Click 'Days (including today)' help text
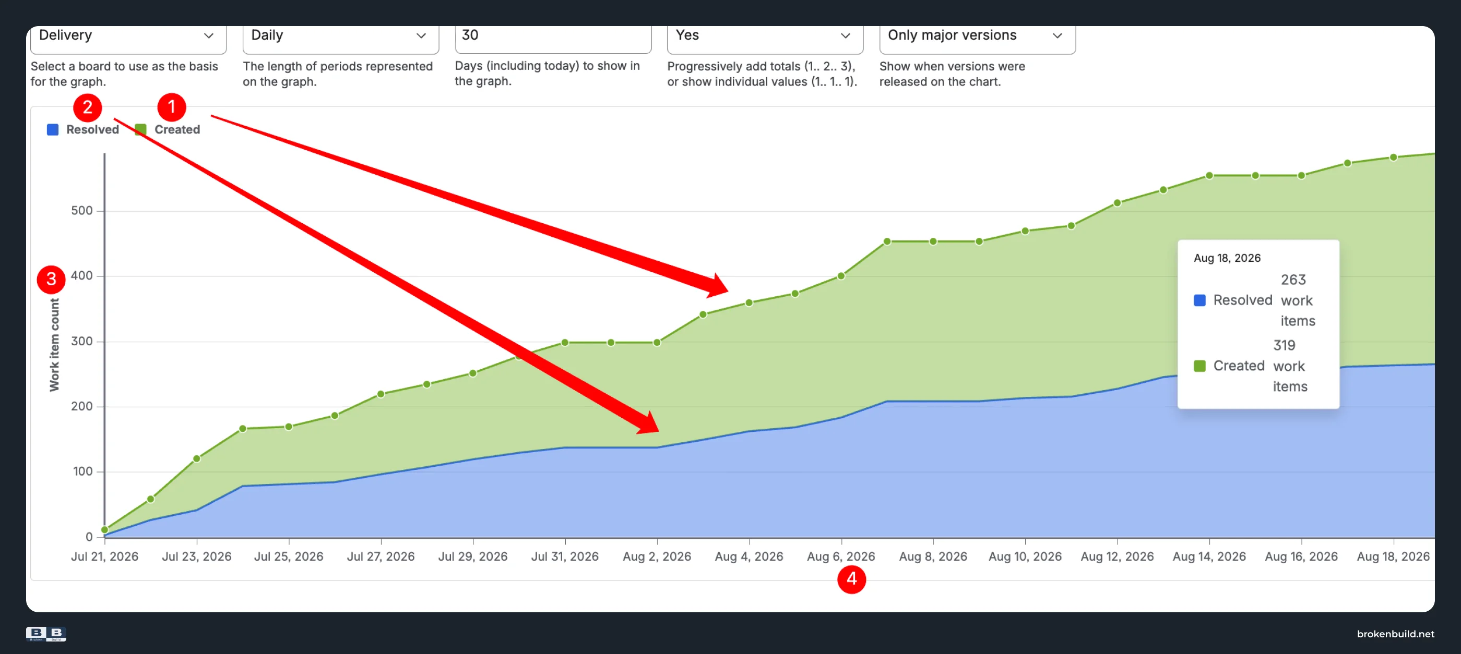This screenshot has width=1461, height=654. [x=548, y=73]
